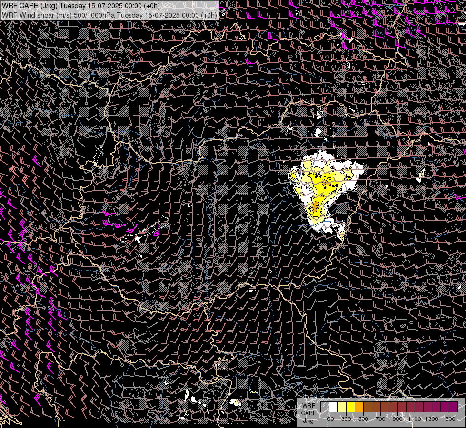Click legend value 1500
This screenshot has height=428, width=466.
pyautogui.click(x=449, y=419)
